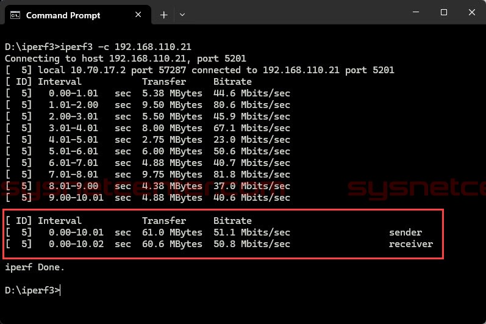Click the 'sender' label
The width and height of the screenshot is (486, 324).
coord(406,232)
